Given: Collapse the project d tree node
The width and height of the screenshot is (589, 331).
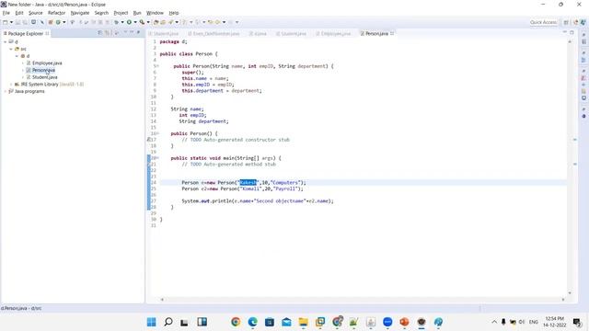Looking at the screenshot, I should click(x=6, y=41).
